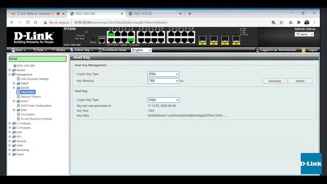Expand the Green folder

(x=10, y=154)
